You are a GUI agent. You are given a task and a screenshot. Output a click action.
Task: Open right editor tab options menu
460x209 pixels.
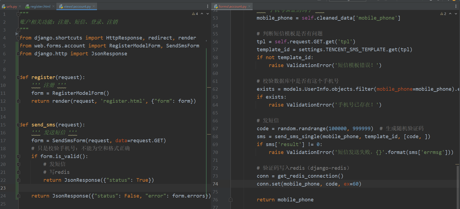coord(456,6)
